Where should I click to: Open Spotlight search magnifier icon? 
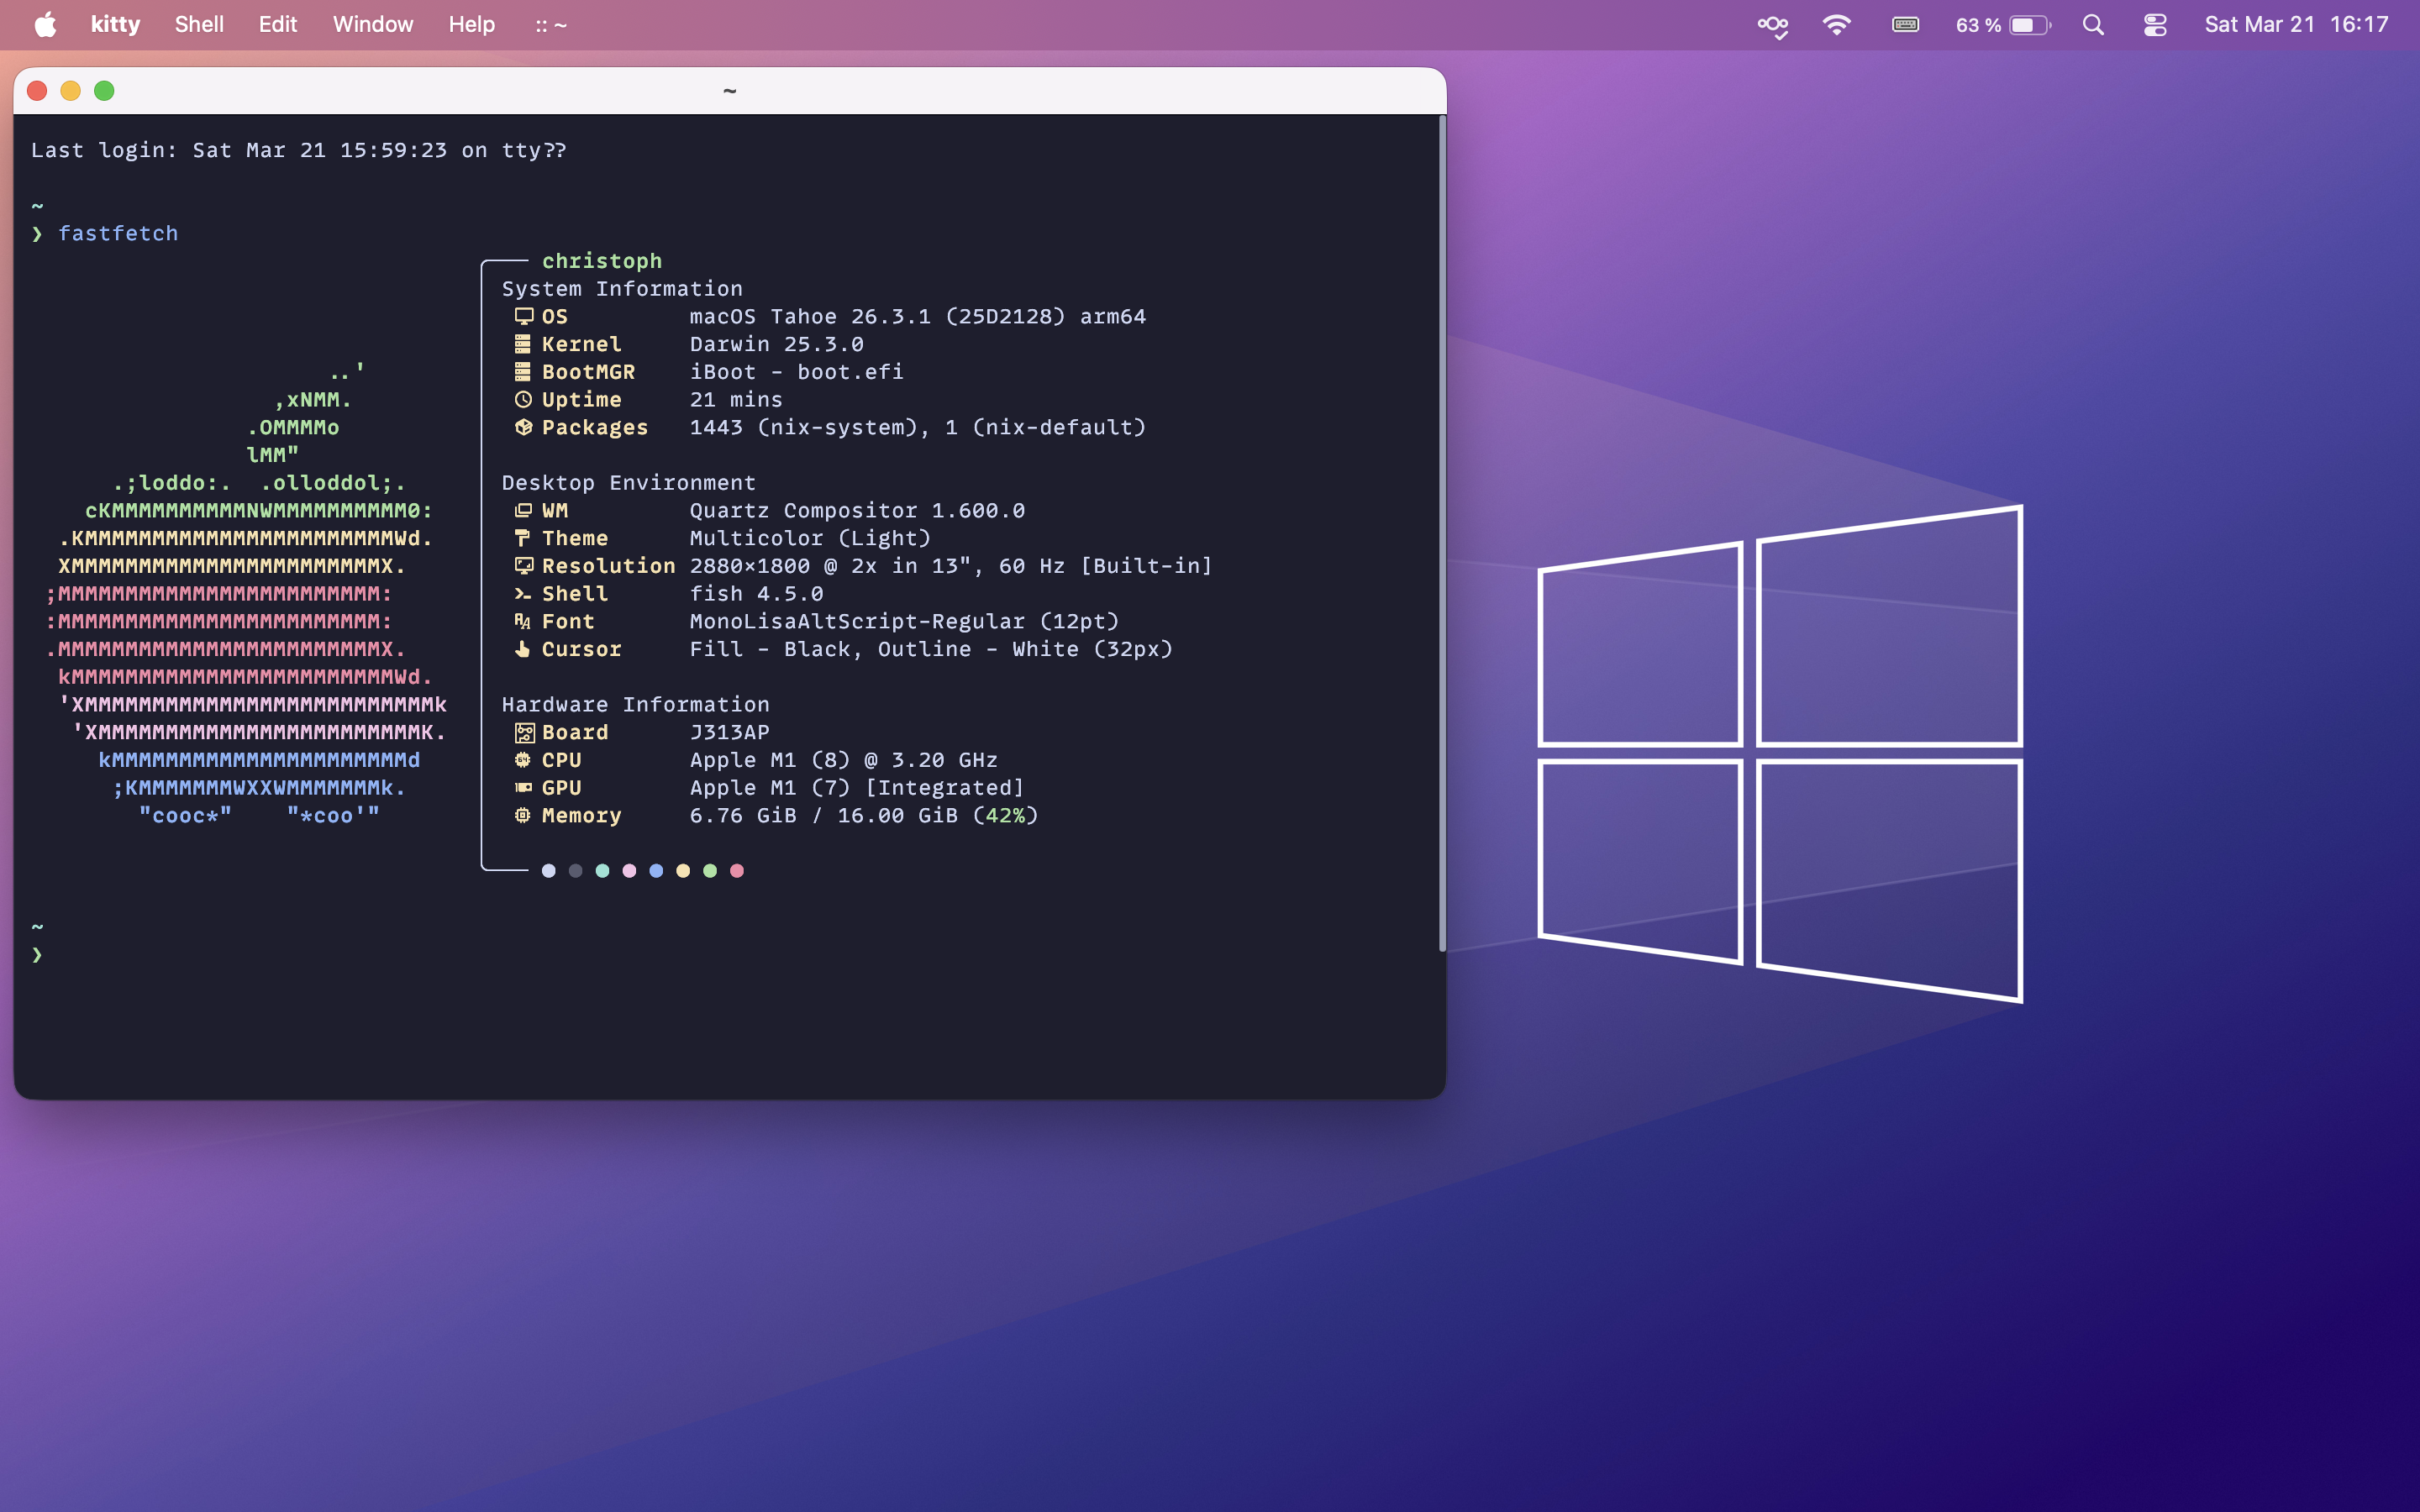(x=2093, y=24)
